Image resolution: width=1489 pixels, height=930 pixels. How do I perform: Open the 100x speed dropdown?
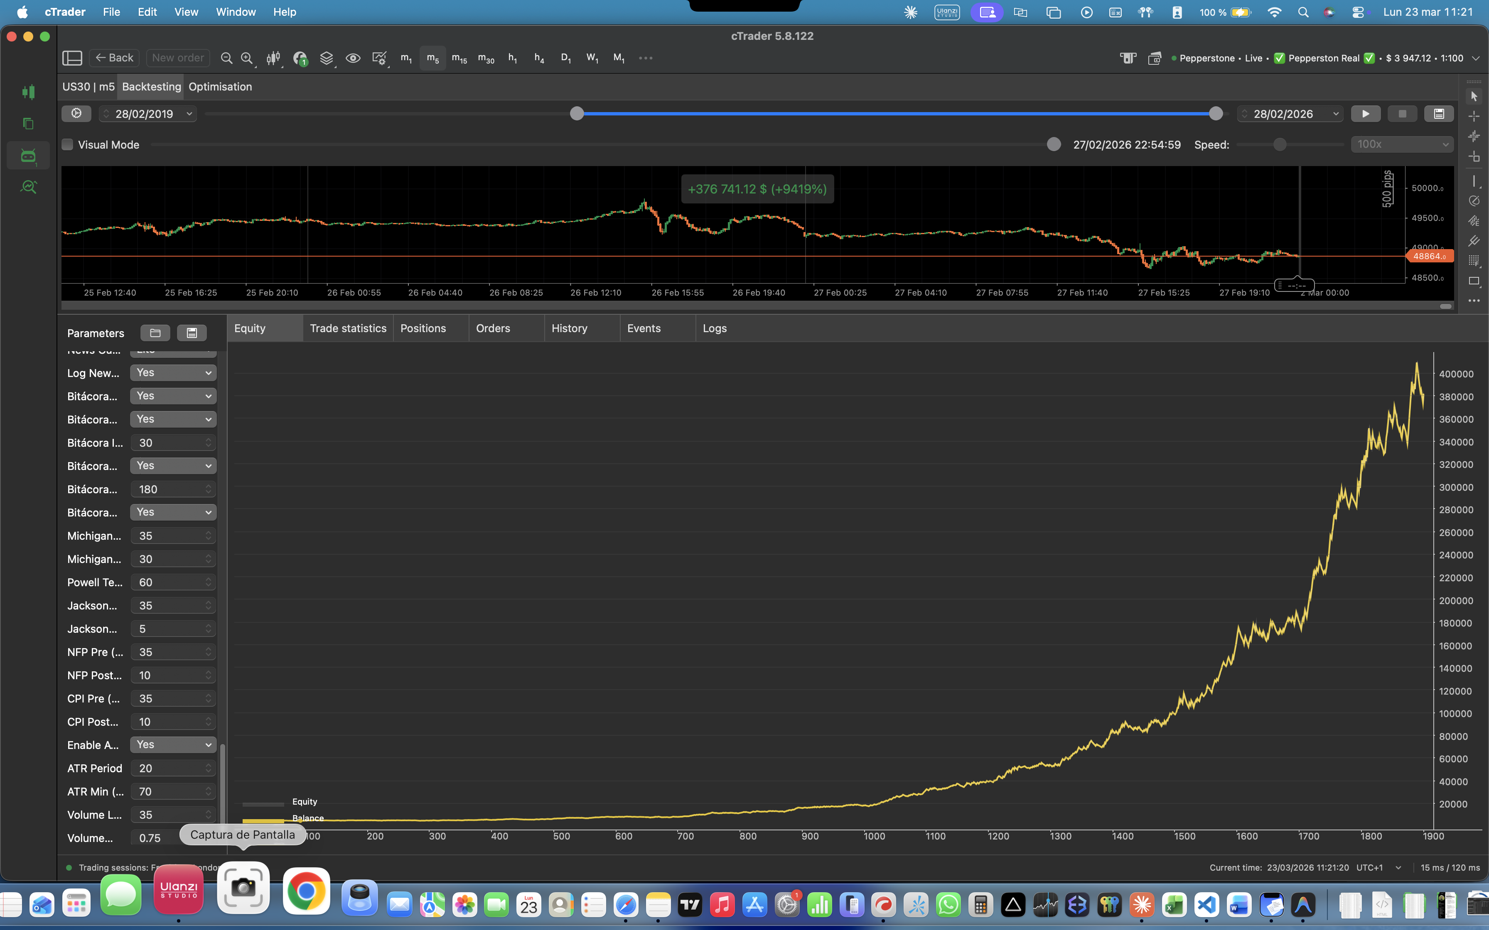pyautogui.click(x=1402, y=144)
